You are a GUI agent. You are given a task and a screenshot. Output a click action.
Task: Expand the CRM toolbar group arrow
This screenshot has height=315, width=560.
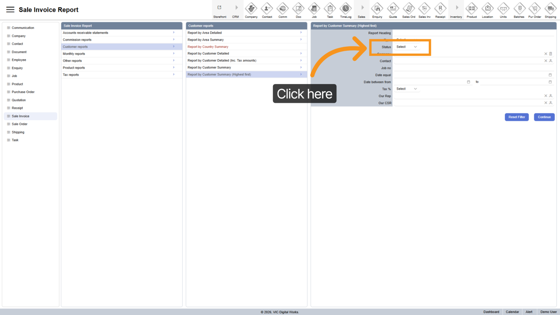[x=236, y=8]
